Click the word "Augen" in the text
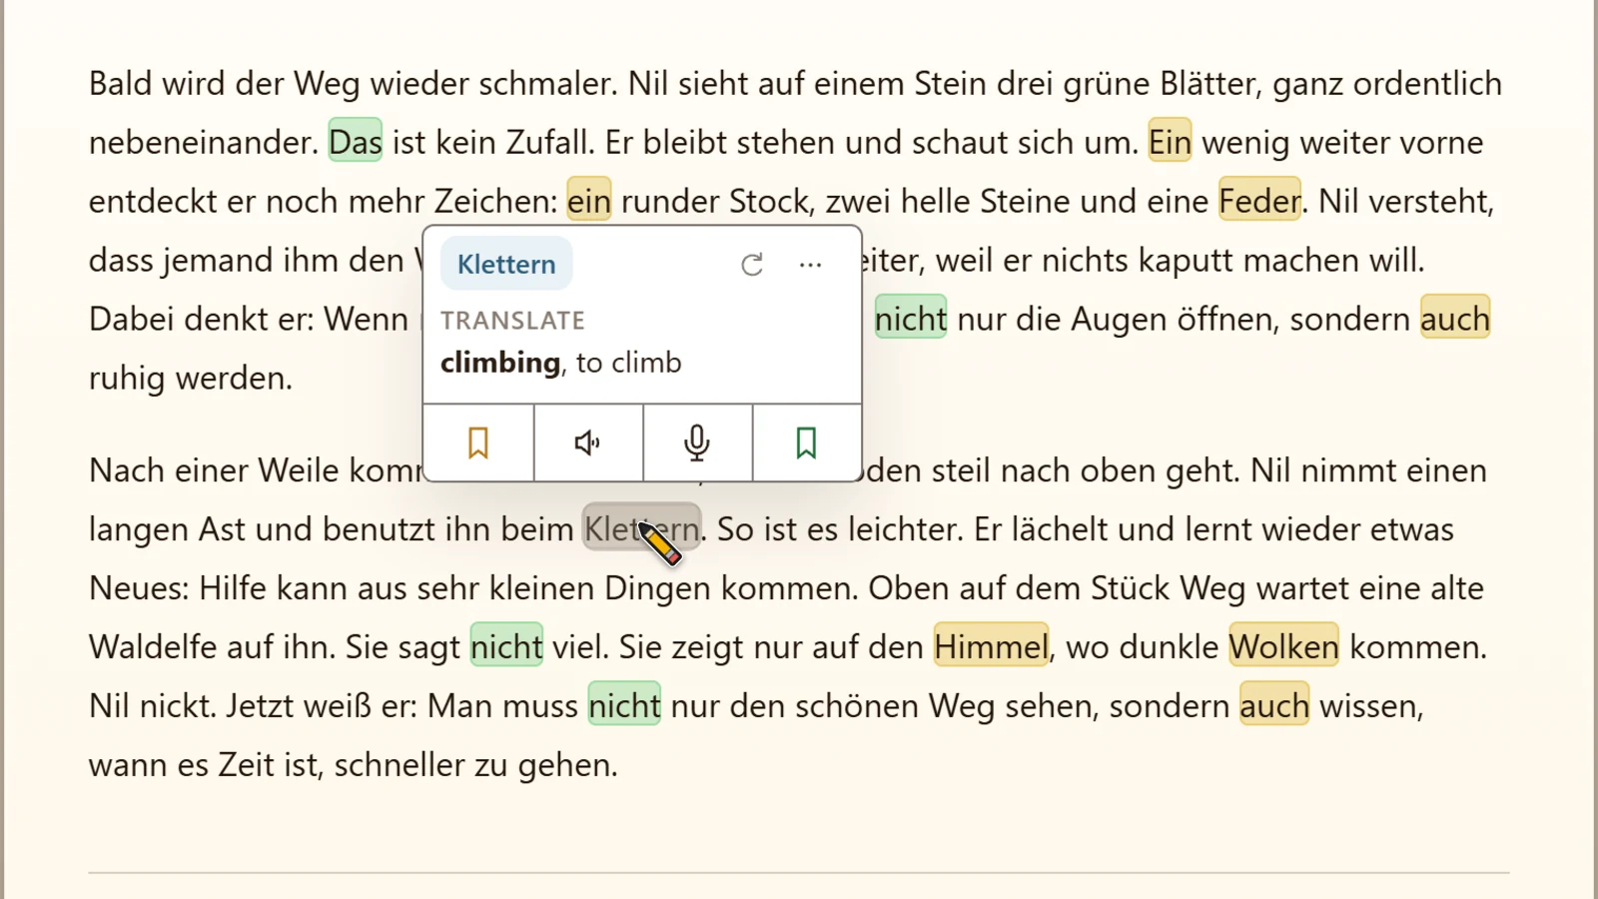 1119,319
